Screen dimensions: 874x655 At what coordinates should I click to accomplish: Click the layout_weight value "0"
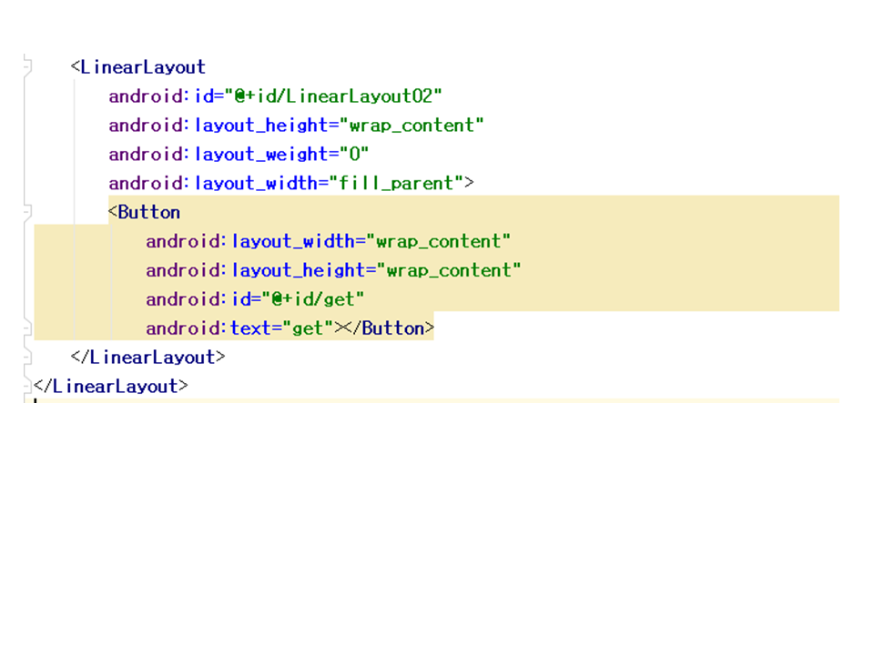click(352, 155)
